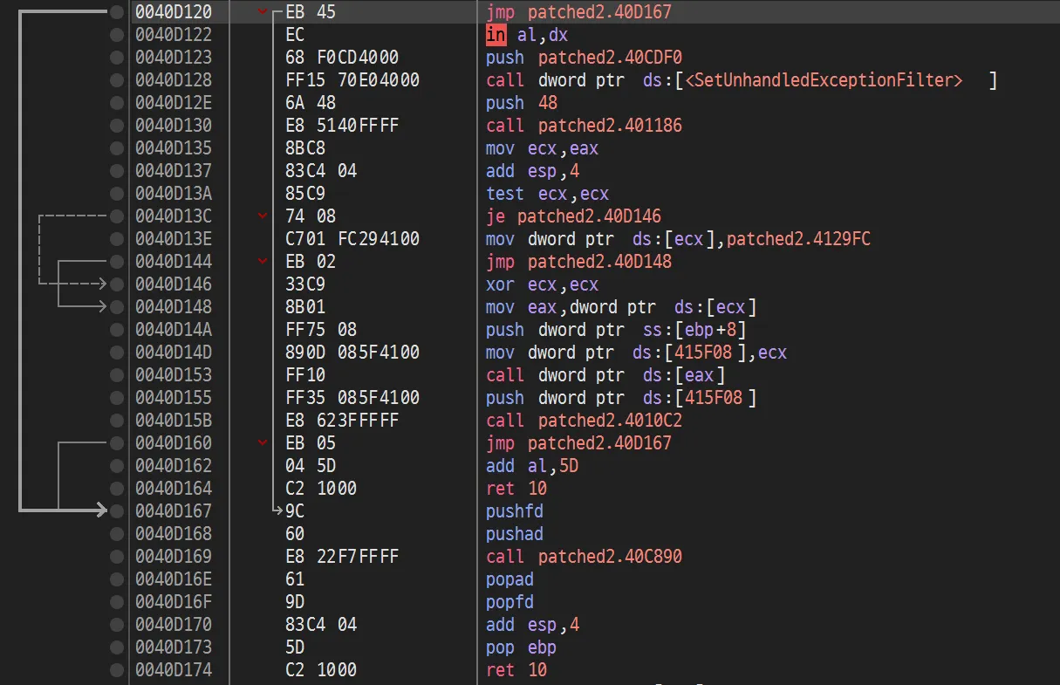Toggle the breakpoint dot at address 0040D120
The width and height of the screenshot is (1060, 685).
[117, 12]
